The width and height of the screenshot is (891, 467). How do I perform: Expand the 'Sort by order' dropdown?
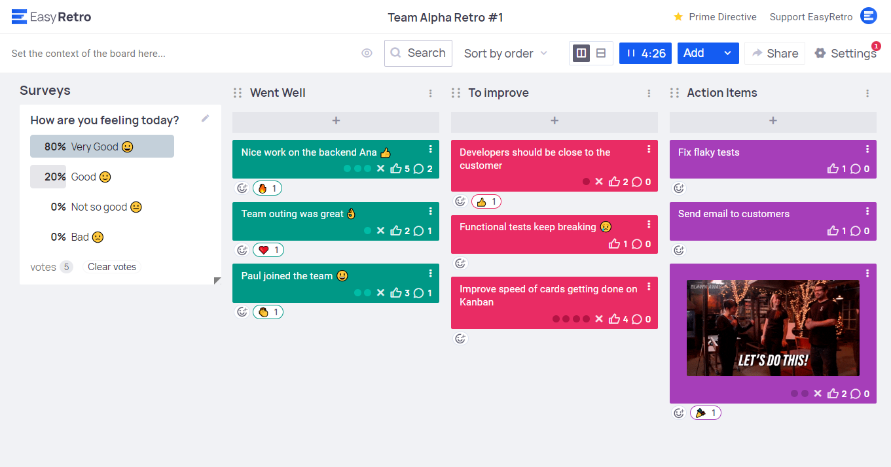click(505, 54)
